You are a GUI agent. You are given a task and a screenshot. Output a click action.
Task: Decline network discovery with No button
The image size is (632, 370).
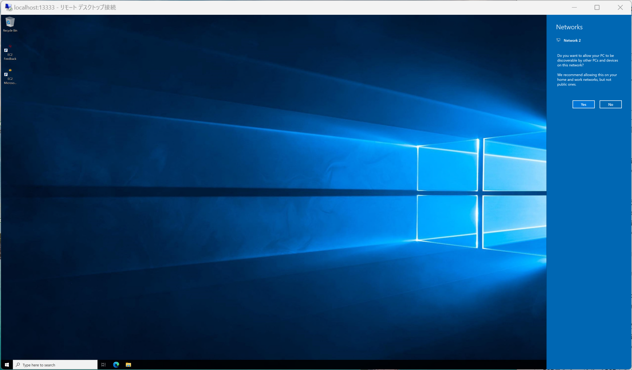pyautogui.click(x=610, y=104)
